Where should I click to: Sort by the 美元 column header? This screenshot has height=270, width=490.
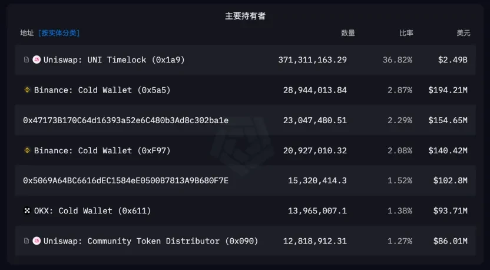coord(463,33)
